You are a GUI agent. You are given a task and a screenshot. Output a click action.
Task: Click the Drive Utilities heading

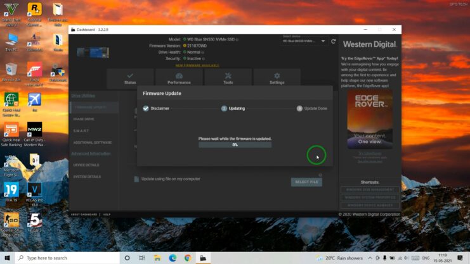[83, 96]
